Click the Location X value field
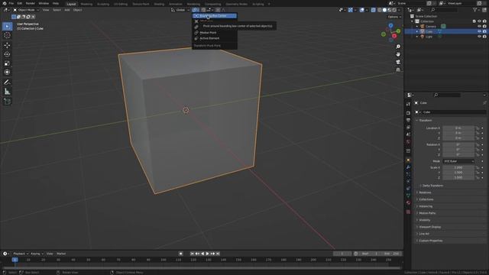489x275 pixels. click(458, 128)
